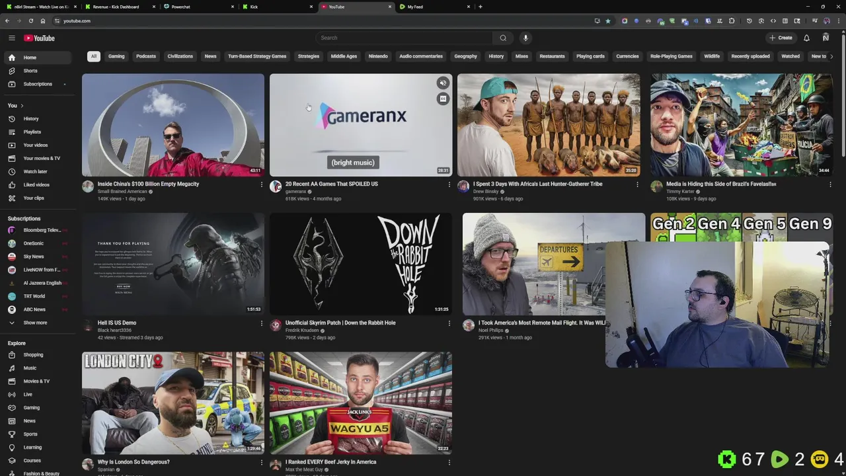Expand the You section chevron
Screen dimensions: 846x476
[x=22, y=106]
